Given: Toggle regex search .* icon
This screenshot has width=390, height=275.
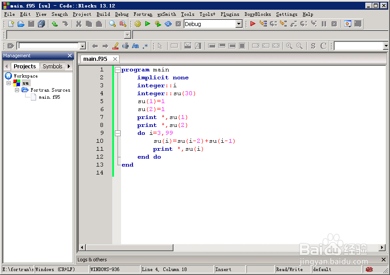Looking at the screenshot, I should tap(146, 46).
